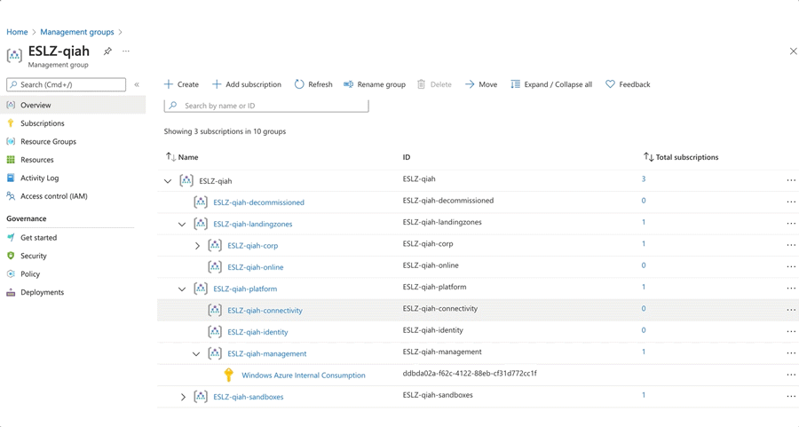
Task: Open Subscriptions in the sidebar
Action: click(42, 123)
